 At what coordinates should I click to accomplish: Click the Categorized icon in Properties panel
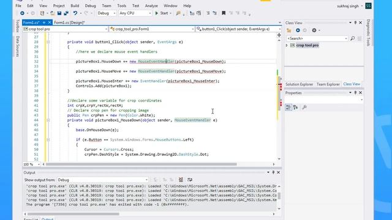coord(288,108)
